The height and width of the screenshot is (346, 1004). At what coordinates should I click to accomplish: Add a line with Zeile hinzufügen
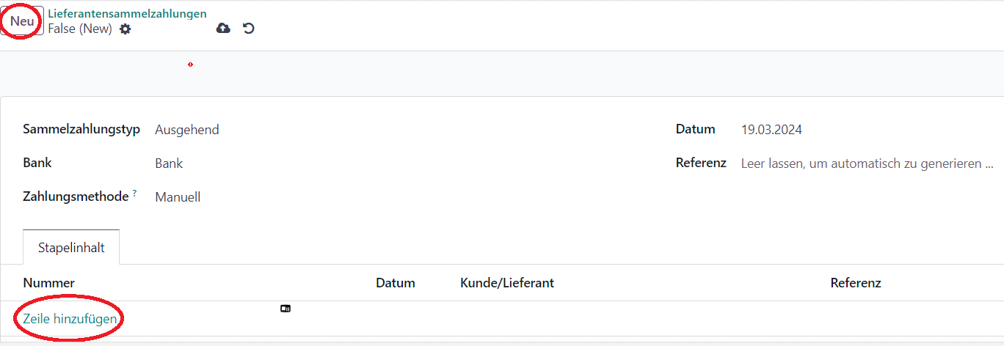pyautogui.click(x=70, y=319)
